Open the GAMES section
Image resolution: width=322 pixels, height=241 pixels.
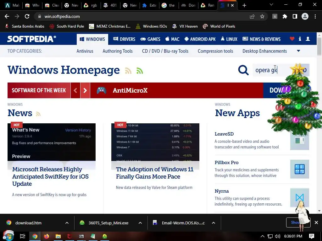click(150, 39)
